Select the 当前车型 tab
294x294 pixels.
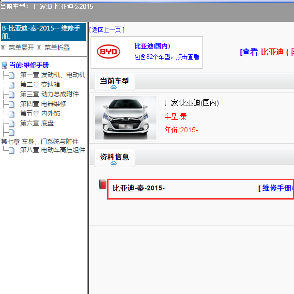[x=114, y=82]
